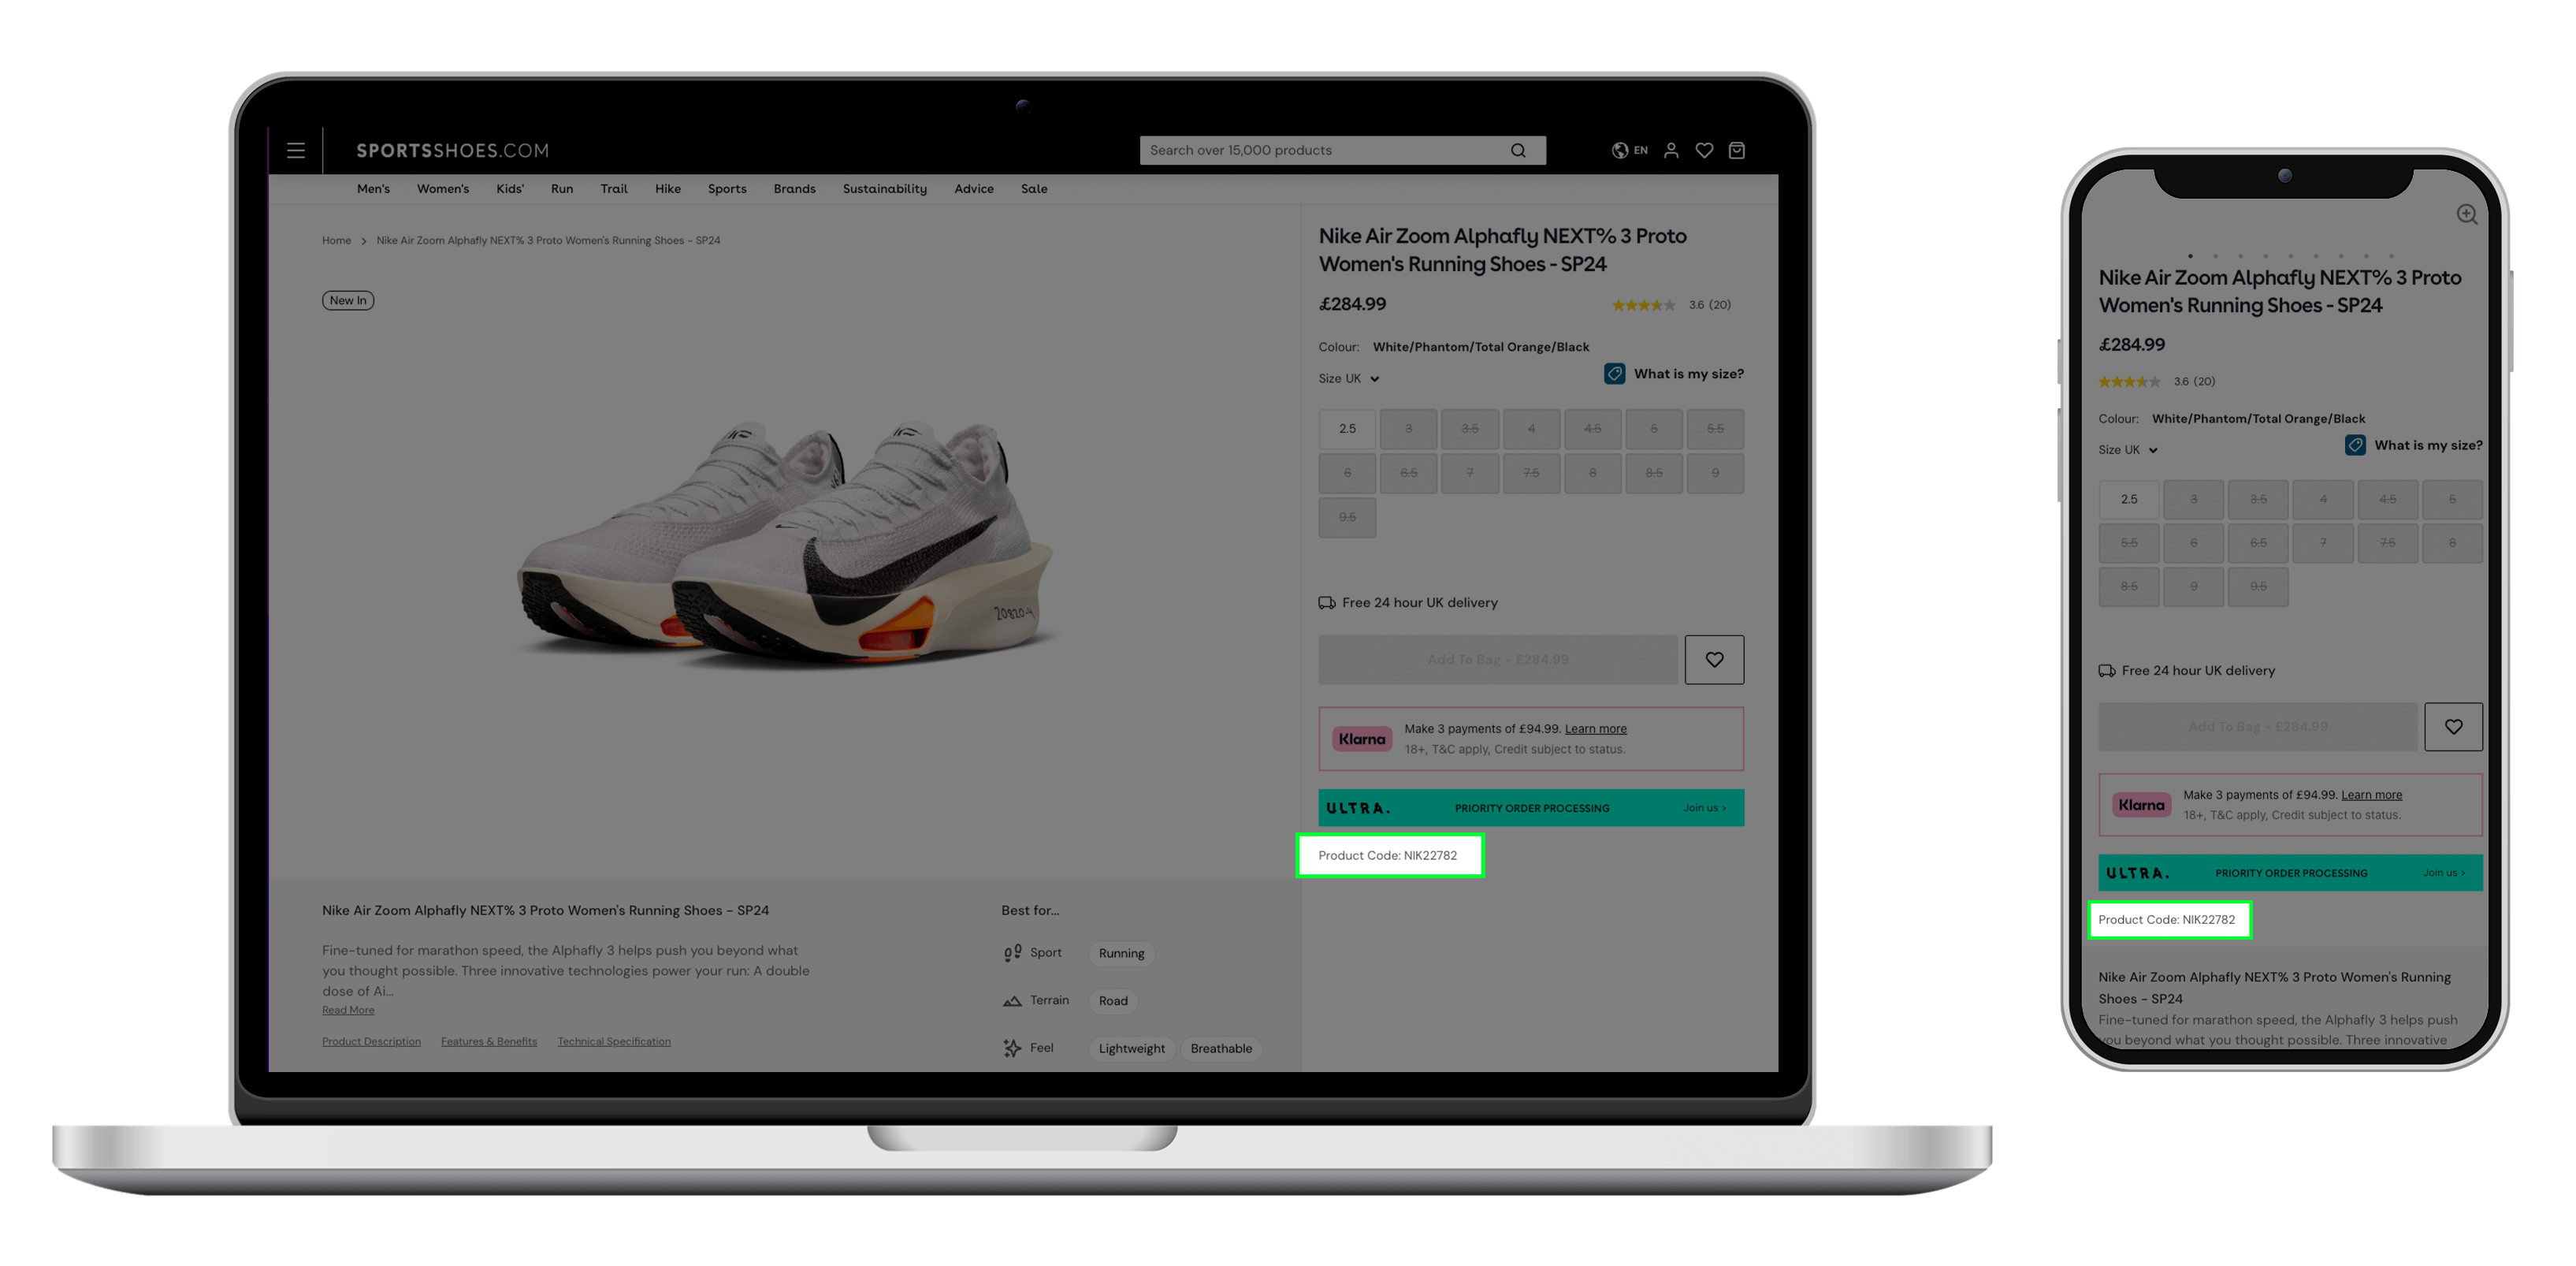This screenshot has height=1266, width=2576.
Task: Click the wishlist heart icon in header
Action: click(x=1704, y=150)
